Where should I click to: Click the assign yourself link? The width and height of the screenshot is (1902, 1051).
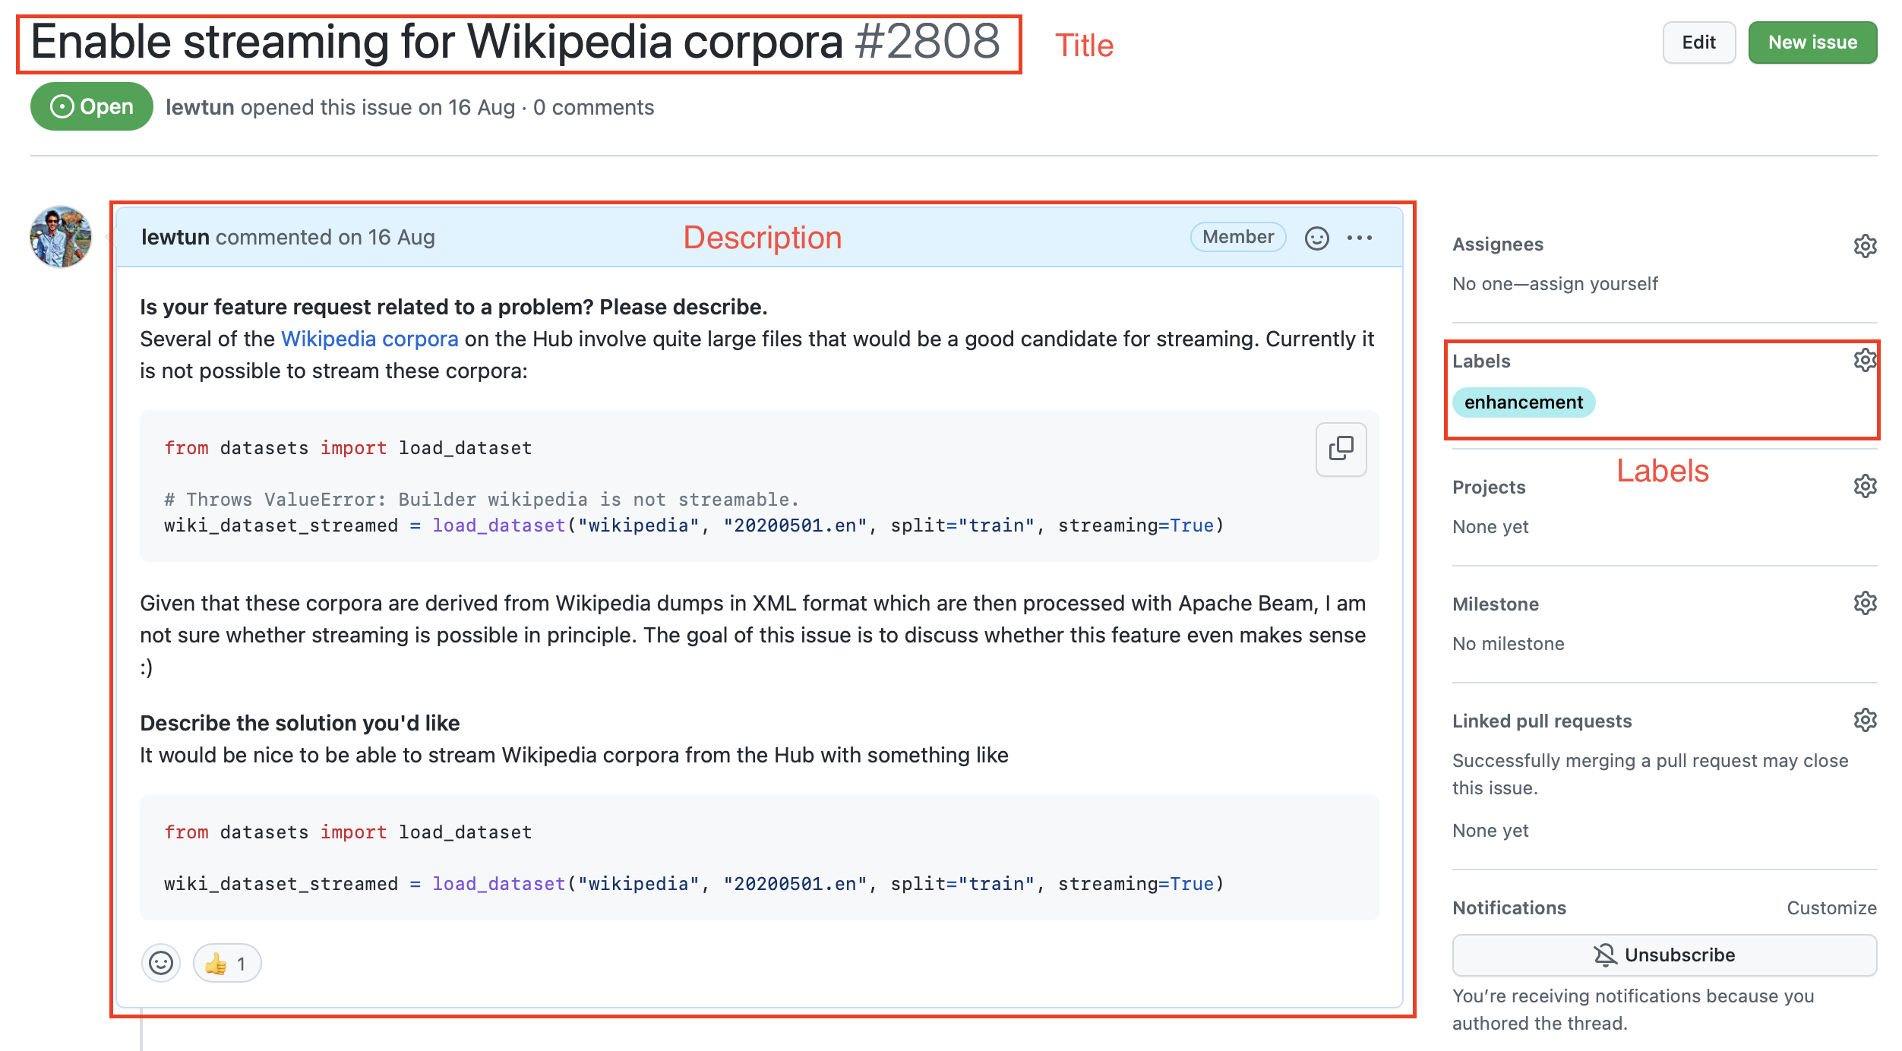click(x=1593, y=283)
